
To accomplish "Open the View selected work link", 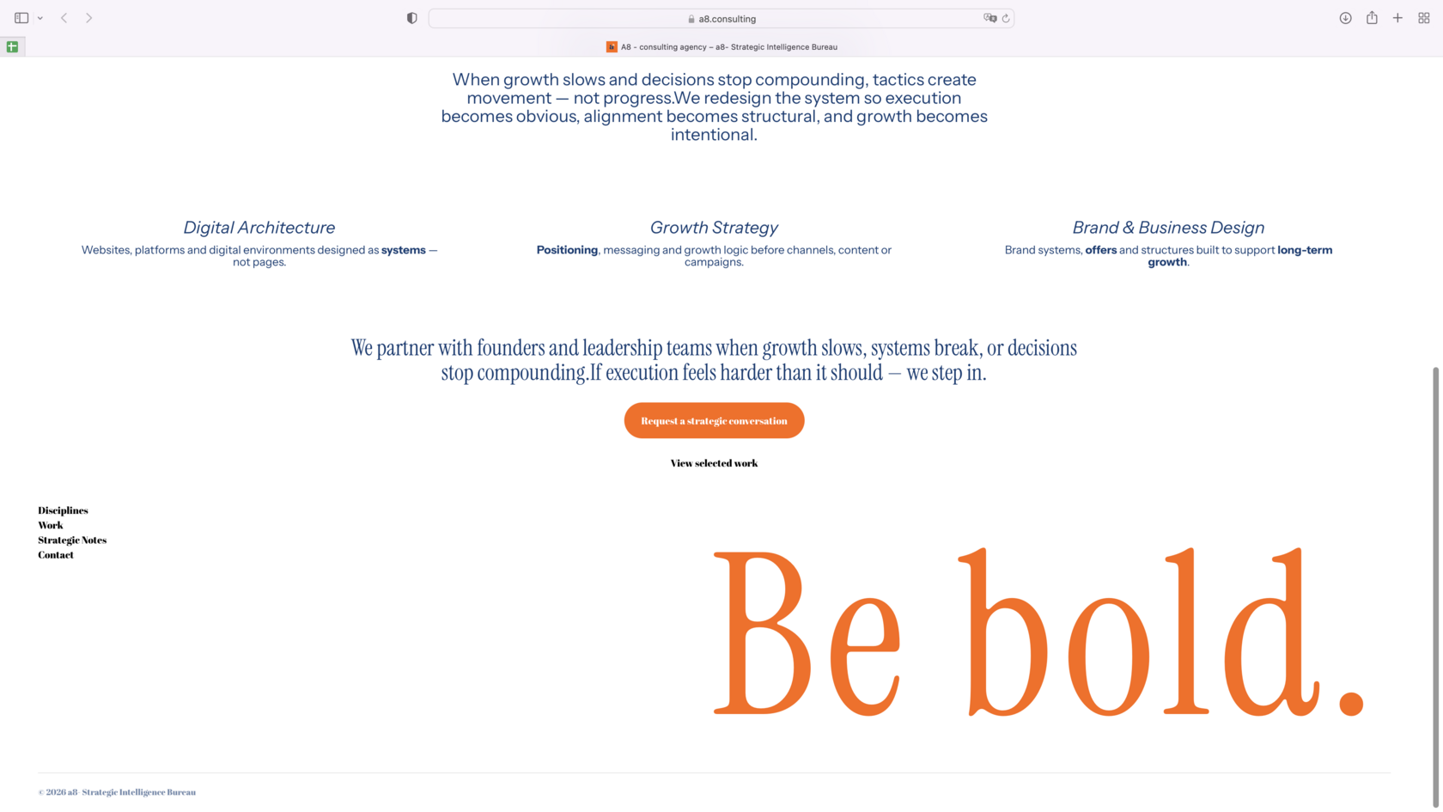I will coord(714,463).
